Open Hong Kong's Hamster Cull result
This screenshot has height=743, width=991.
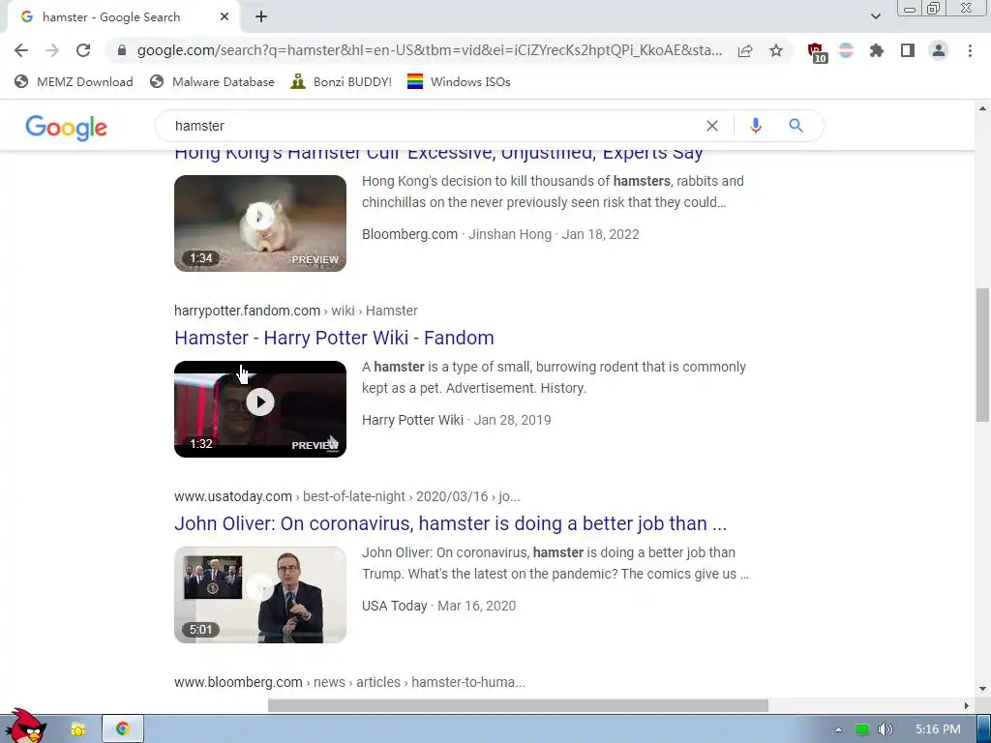(438, 153)
